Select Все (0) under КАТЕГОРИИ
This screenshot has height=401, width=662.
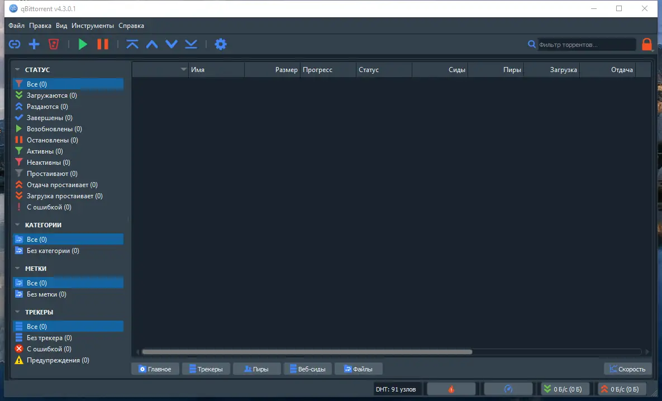click(x=68, y=240)
